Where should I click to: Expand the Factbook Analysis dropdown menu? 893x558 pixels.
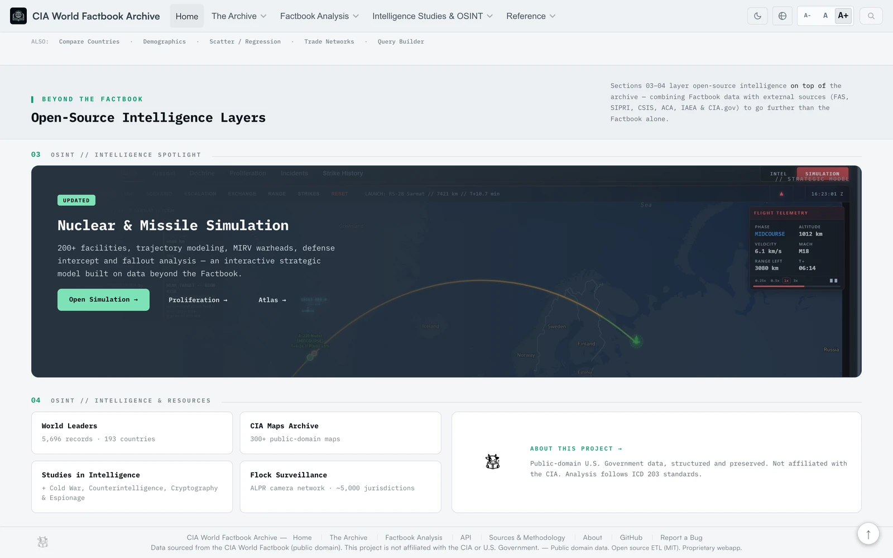coord(319,16)
